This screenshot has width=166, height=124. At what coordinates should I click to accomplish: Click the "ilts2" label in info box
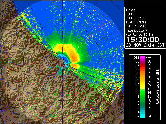click(x=130, y=10)
